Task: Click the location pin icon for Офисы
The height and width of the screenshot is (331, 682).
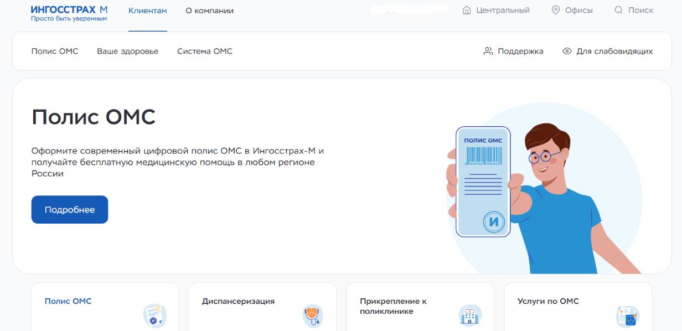Action: 556,11
